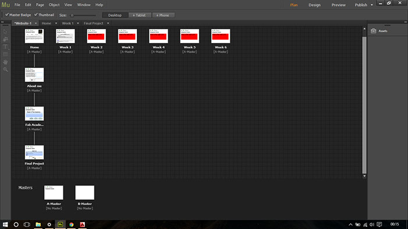Click the Publish button
The width and height of the screenshot is (408, 229).
pos(361,5)
